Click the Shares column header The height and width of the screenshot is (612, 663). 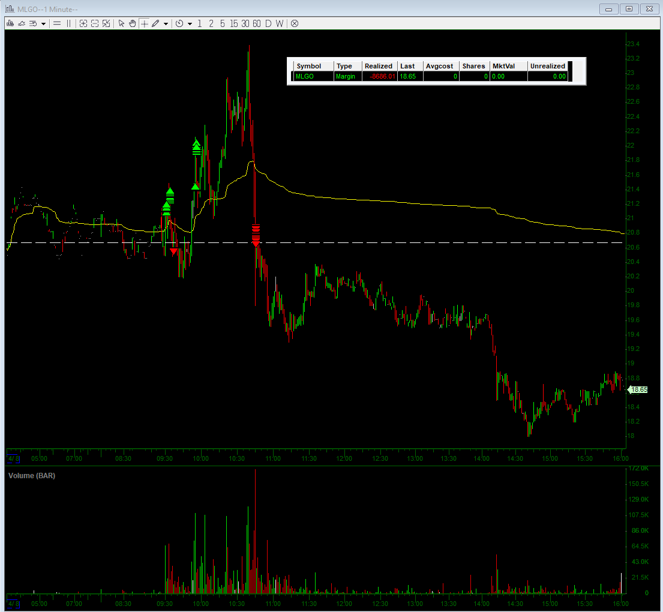pyautogui.click(x=473, y=66)
